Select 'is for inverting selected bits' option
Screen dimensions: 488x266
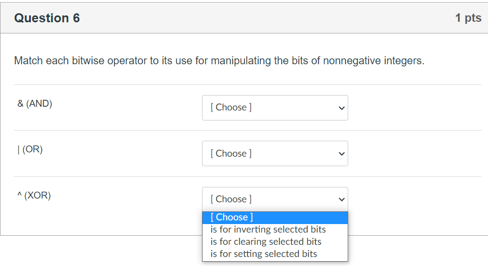[x=268, y=229]
